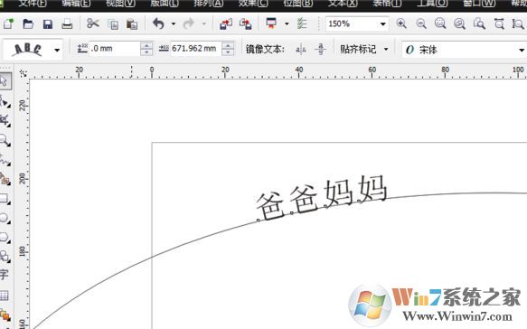The image size is (527, 329).
Task: Select the Pick arrow tool
Action: pos(5,81)
